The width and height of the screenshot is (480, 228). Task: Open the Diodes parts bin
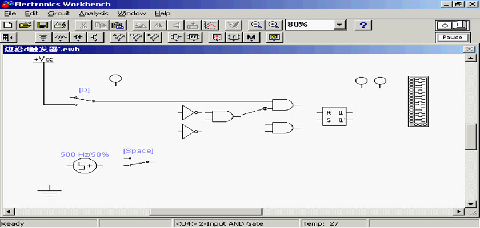coord(78,37)
